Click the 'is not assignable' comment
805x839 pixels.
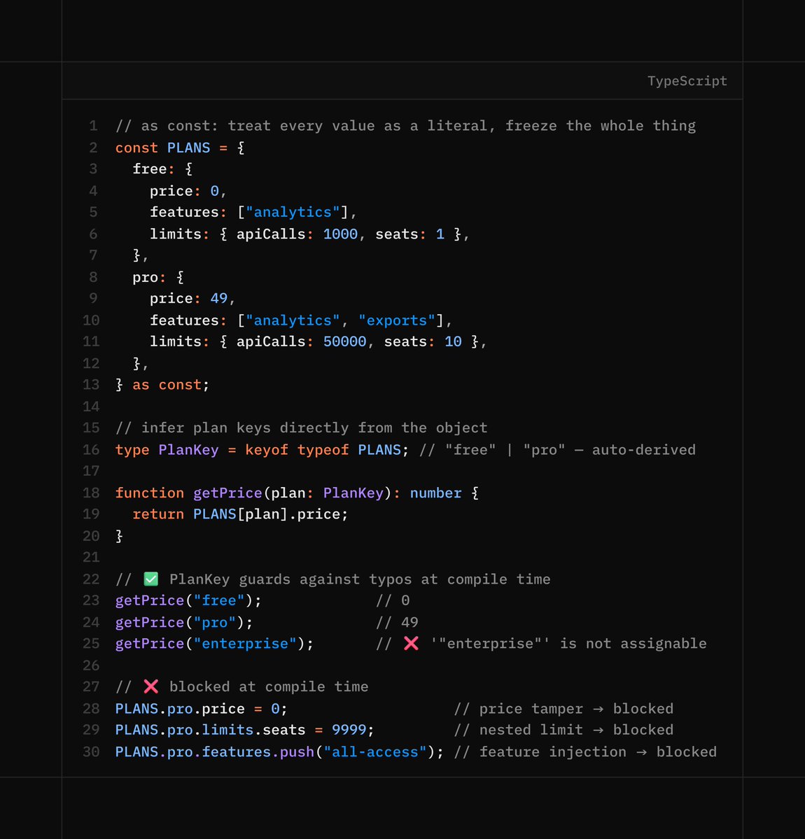(x=633, y=644)
